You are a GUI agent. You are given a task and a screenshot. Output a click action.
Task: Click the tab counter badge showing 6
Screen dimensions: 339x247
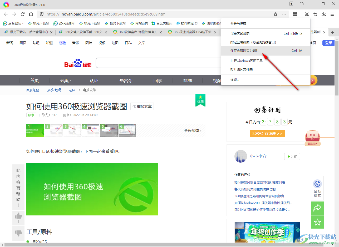(x=291, y=4)
